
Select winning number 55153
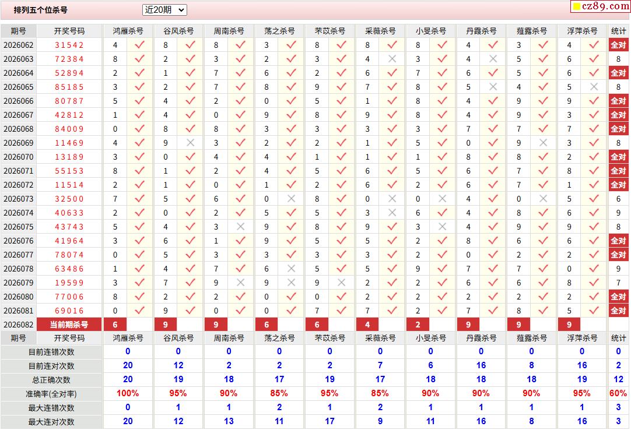coord(69,171)
